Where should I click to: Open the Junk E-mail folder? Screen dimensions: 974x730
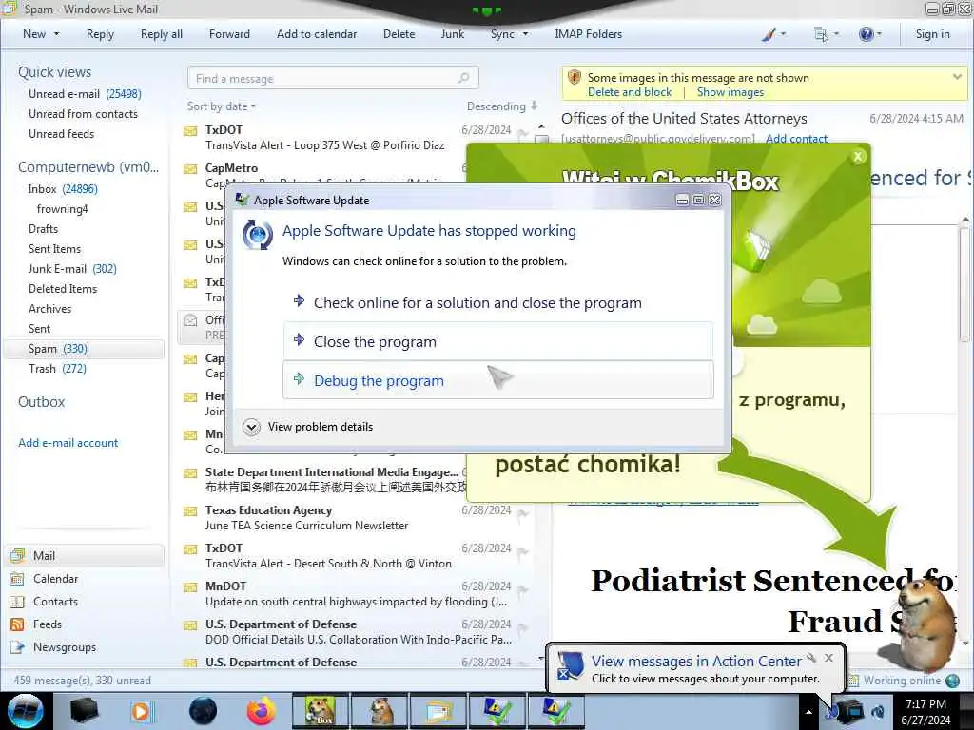tap(72, 268)
